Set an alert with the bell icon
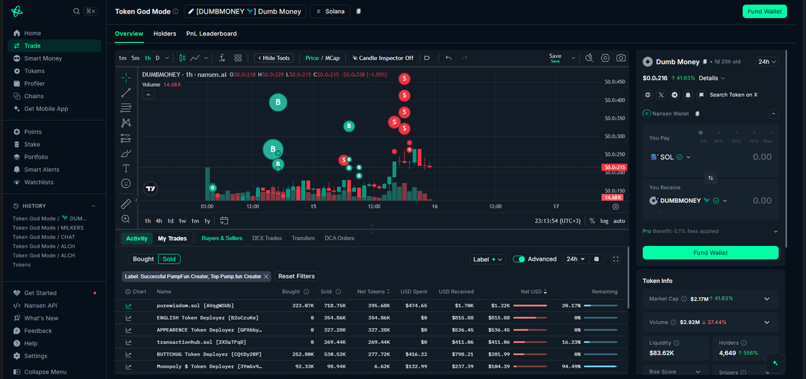Image resolution: width=806 pixels, height=379 pixels. click(x=688, y=95)
